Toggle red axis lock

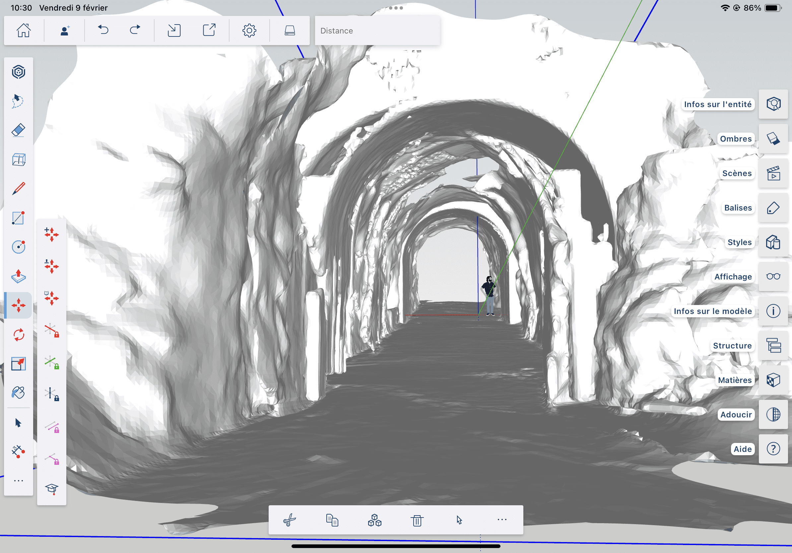tap(51, 330)
